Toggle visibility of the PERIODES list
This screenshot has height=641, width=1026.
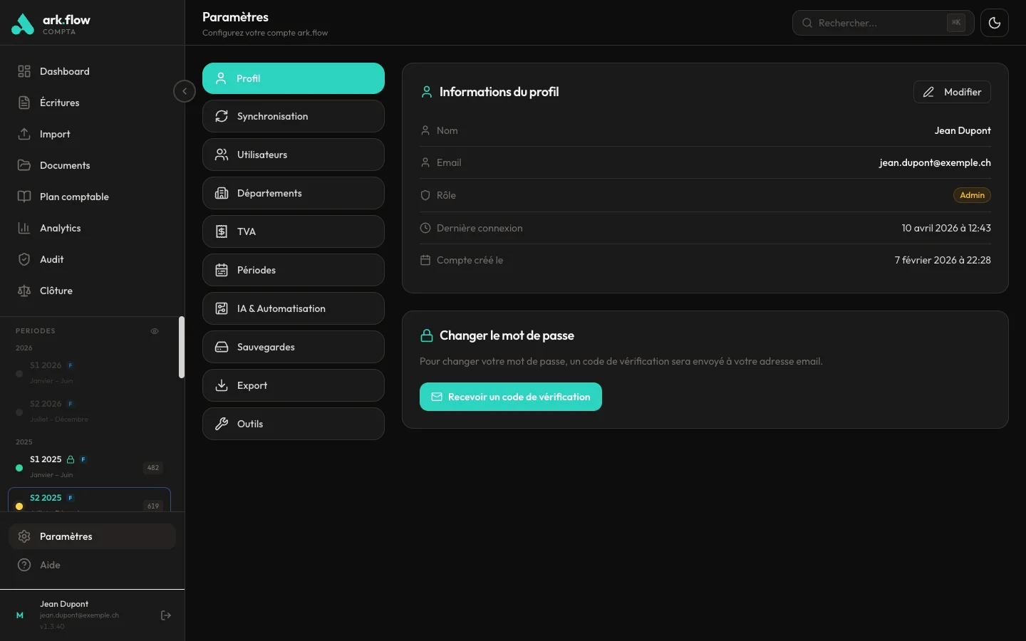click(x=155, y=331)
